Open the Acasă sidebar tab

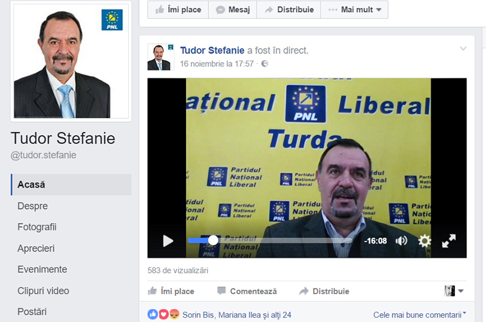pyautogui.click(x=71, y=185)
